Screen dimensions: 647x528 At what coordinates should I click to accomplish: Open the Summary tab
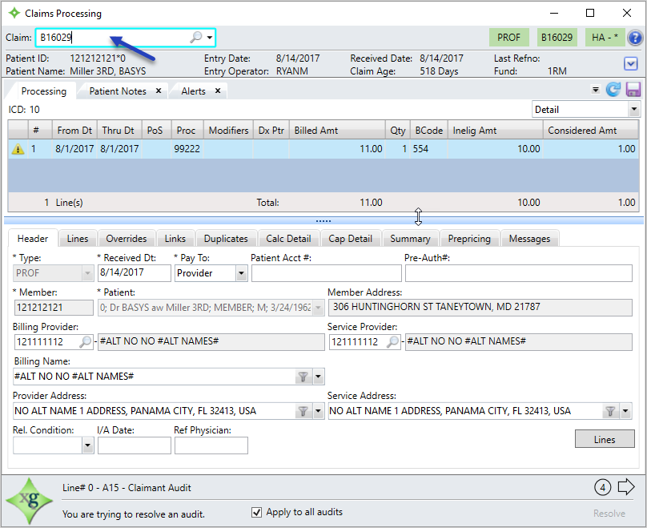pyautogui.click(x=410, y=239)
